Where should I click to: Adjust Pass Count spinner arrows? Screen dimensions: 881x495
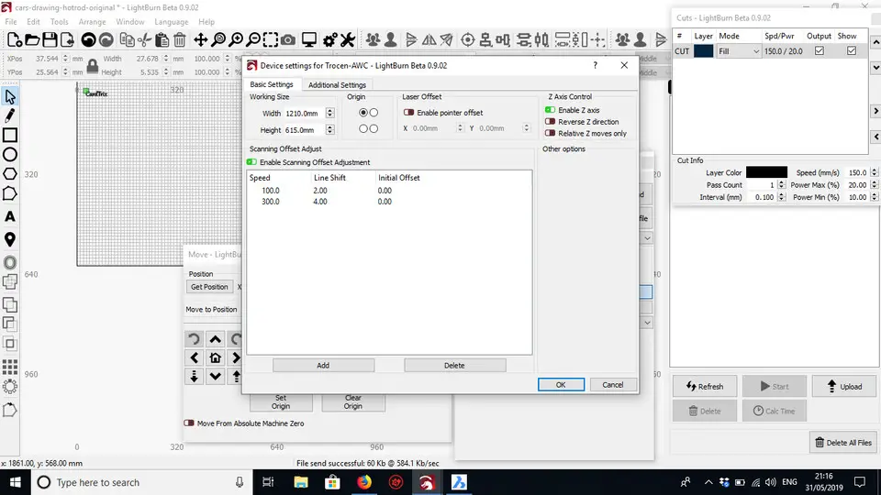click(781, 184)
